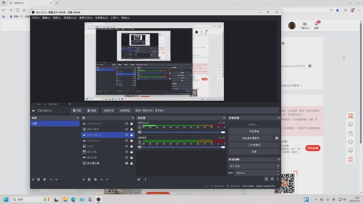This screenshot has width=363, height=204.
Task: Click the Windows Start button
Action: (6, 199)
